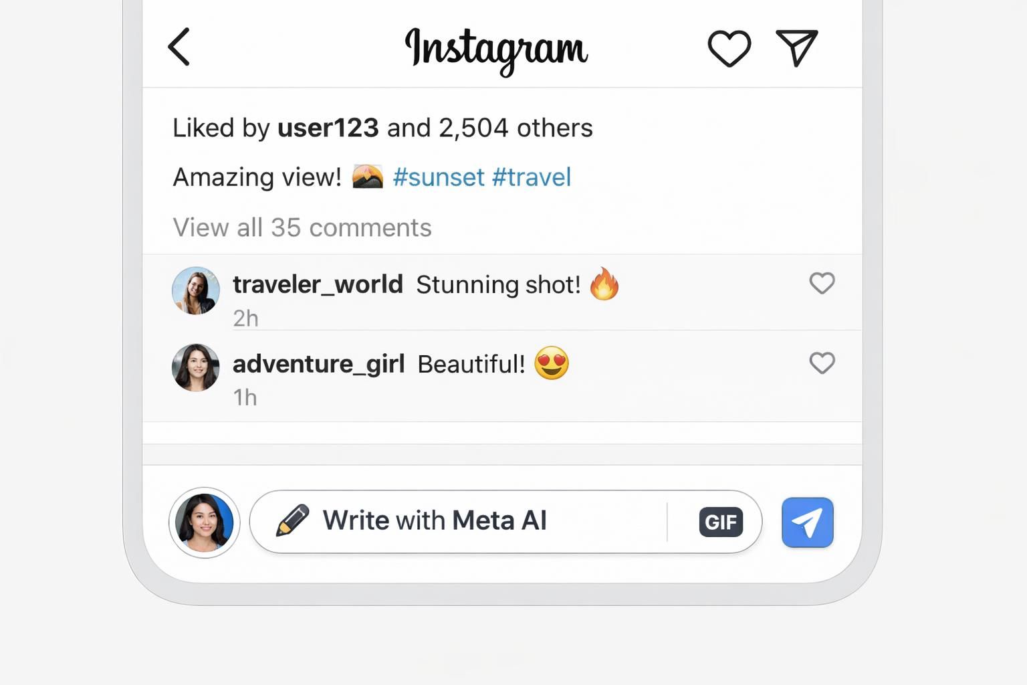Open adventure_girl's profile picture

pyautogui.click(x=195, y=367)
